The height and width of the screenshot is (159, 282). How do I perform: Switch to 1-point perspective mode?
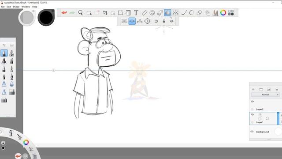point(124,21)
